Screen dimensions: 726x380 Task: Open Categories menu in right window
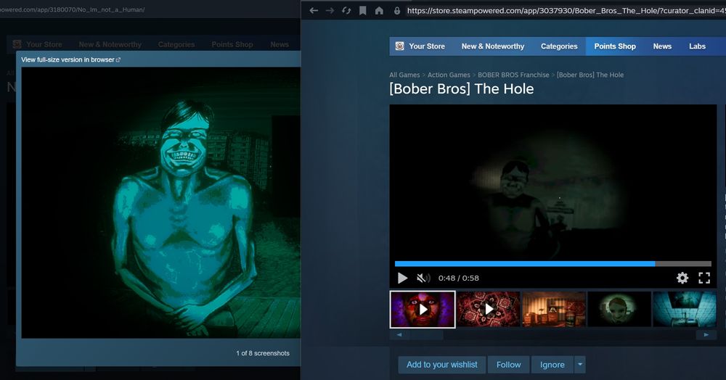tap(559, 46)
